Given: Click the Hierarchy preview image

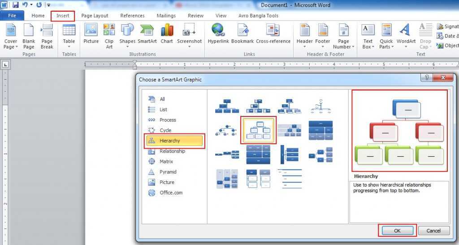Looking at the screenshot, I should click(x=399, y=131).
